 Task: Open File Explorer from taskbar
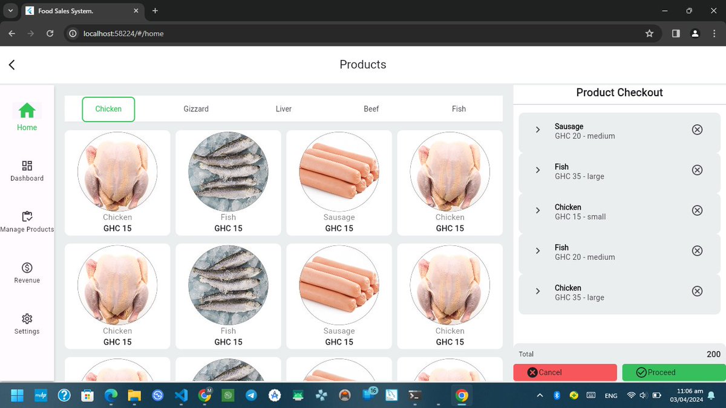click(x=134, y=396)
